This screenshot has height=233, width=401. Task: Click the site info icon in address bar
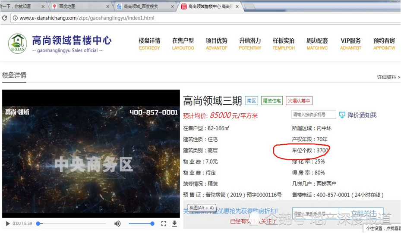coord(16,18)
